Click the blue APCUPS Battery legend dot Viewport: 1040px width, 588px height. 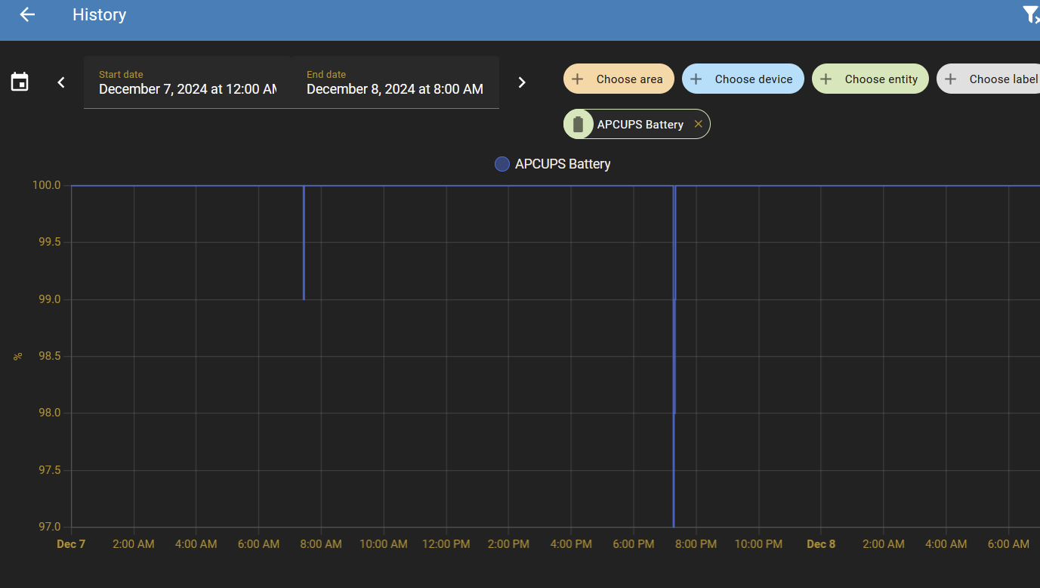502,164
